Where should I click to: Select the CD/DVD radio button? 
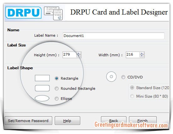coord(123,77)
